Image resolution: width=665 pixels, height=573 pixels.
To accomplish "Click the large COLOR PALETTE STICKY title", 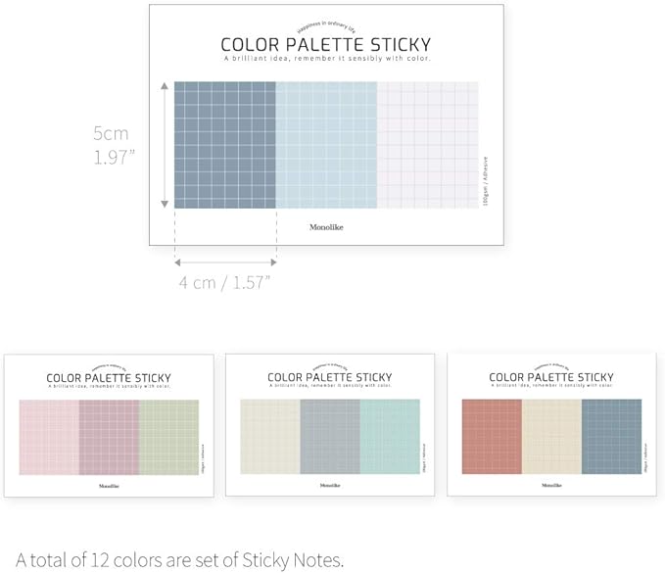I will pyautogui.click(x=325, y=45).
